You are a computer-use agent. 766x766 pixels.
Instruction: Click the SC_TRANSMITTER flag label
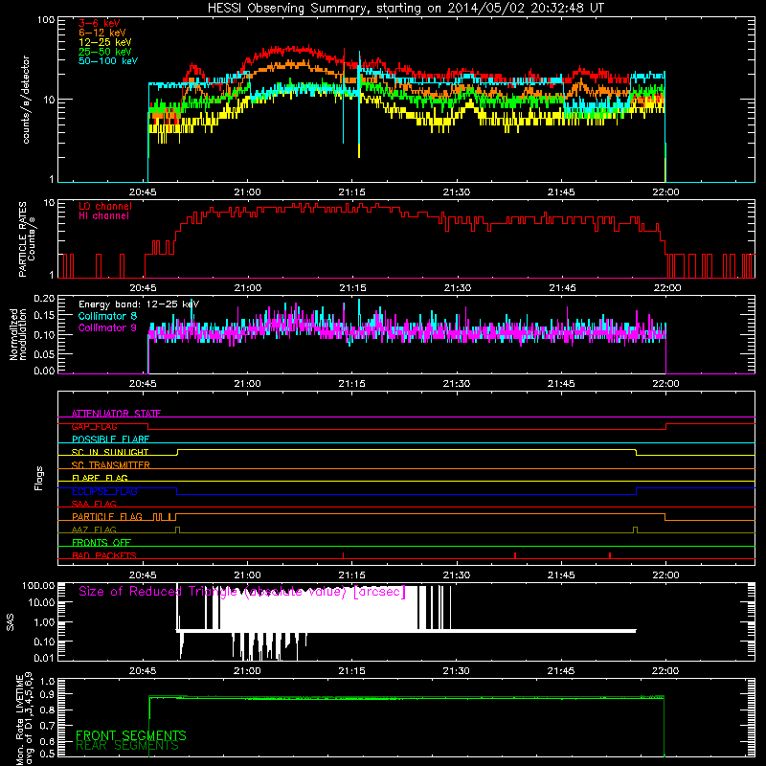[110, 465]
